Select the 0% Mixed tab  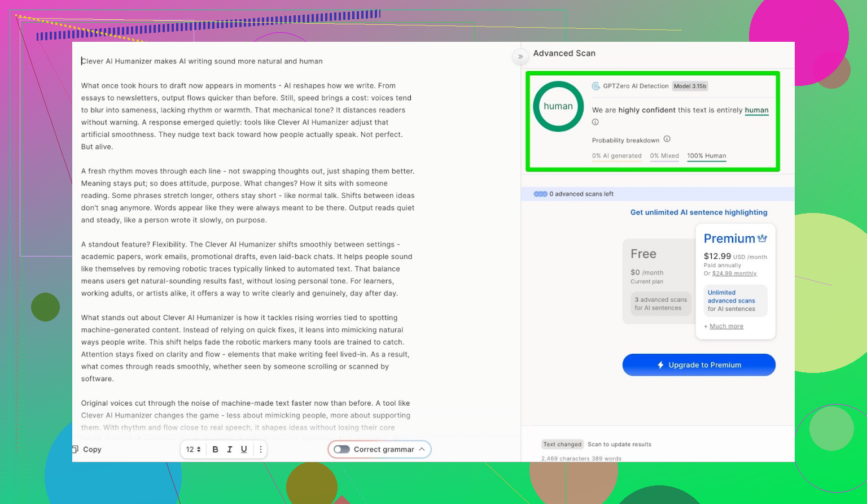coord(664,156)
